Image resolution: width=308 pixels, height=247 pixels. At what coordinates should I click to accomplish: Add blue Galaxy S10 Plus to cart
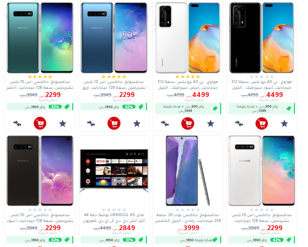click(114, 123)
